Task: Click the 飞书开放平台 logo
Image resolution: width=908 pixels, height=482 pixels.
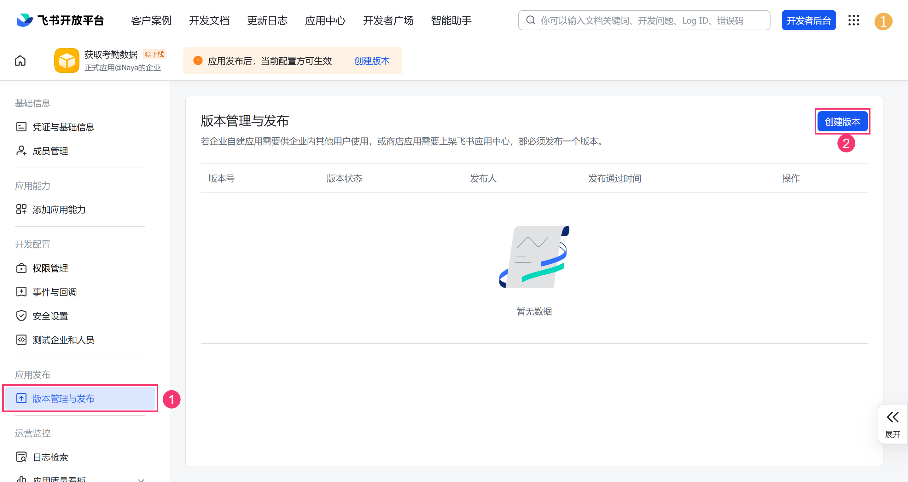Action: tap(60, 20)
